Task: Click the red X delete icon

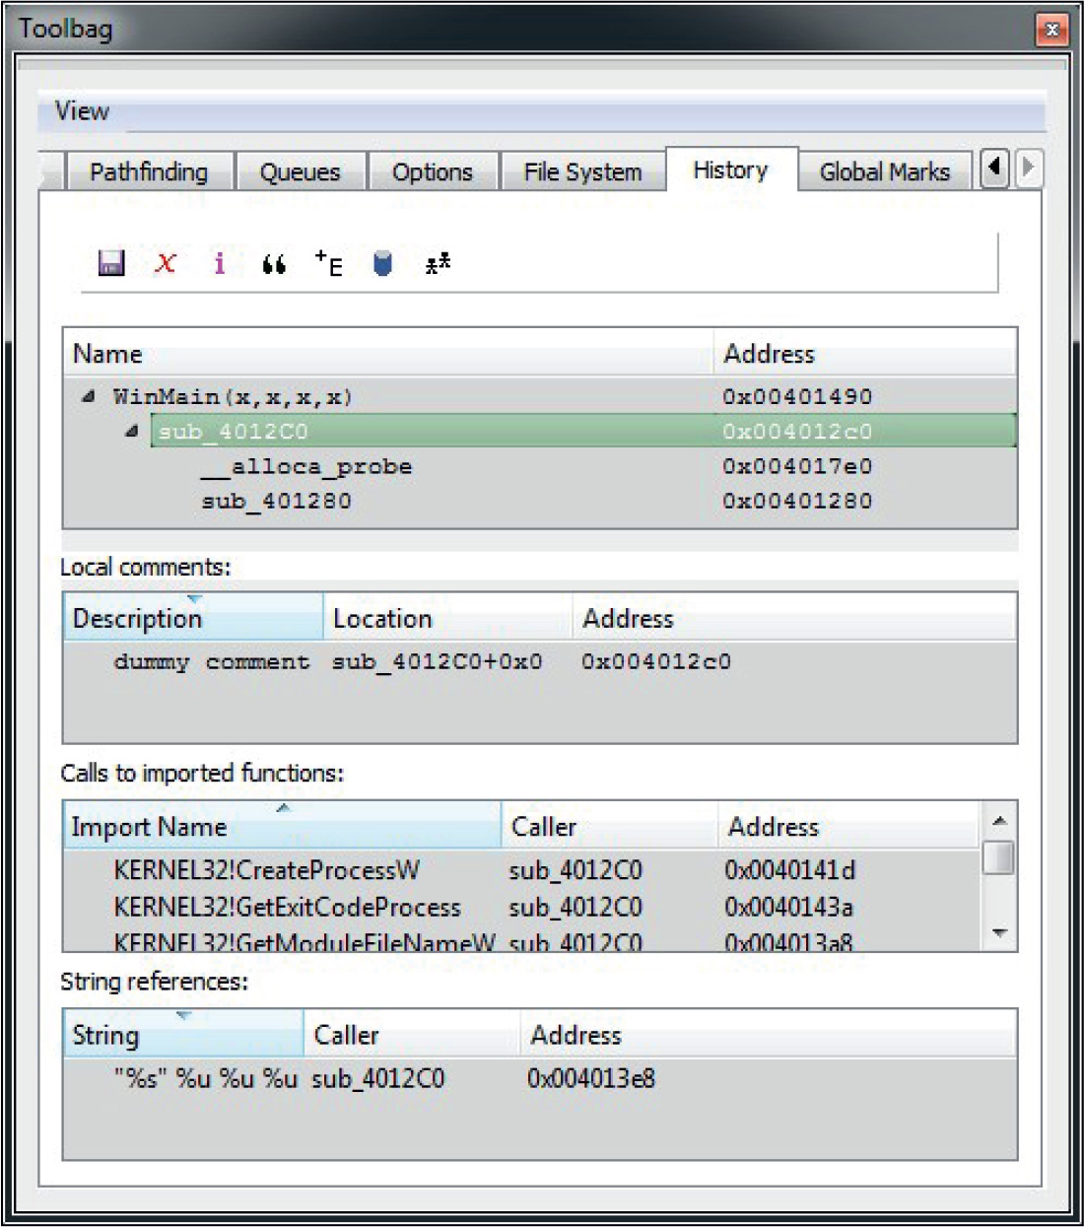Action: [x=166, y=263]
